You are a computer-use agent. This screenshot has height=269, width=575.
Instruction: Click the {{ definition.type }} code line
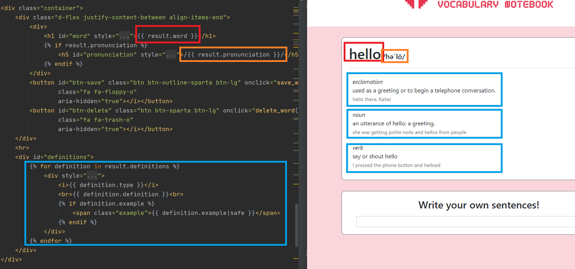coord(108,185)
